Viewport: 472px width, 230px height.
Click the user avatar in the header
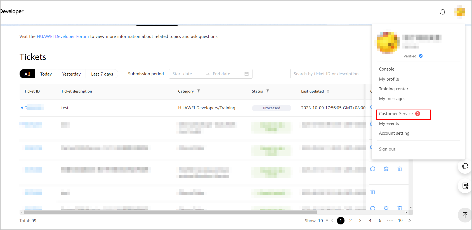(459, 12)
